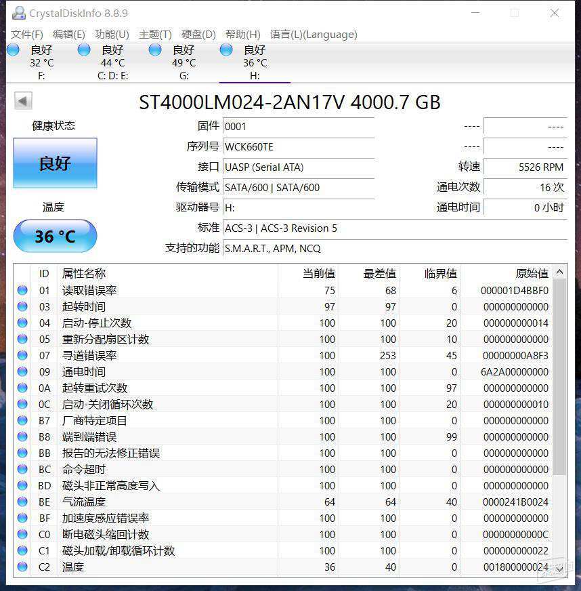Click status orb for attribute 0A 起转重试次数
Screen dimensions: 581x591
[x=22, y=388]
